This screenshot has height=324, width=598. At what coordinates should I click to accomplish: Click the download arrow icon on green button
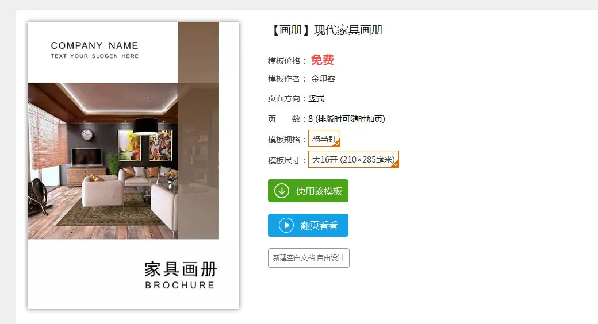tap(282, 191)
